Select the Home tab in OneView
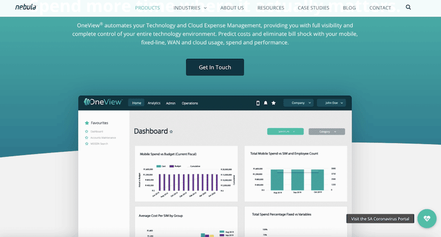 coord(136,103)
